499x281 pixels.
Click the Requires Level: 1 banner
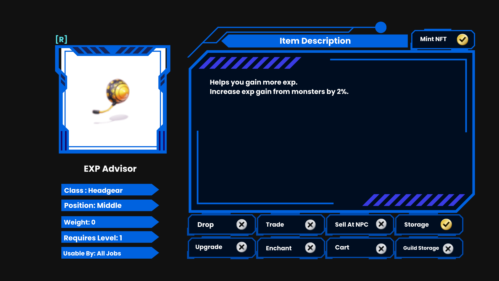[110, 237]
